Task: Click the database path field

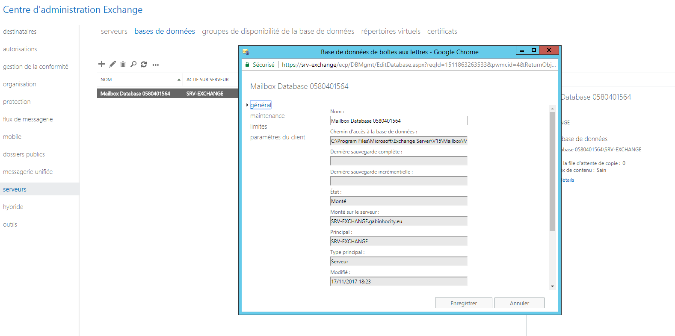Action: click(399, 141)
